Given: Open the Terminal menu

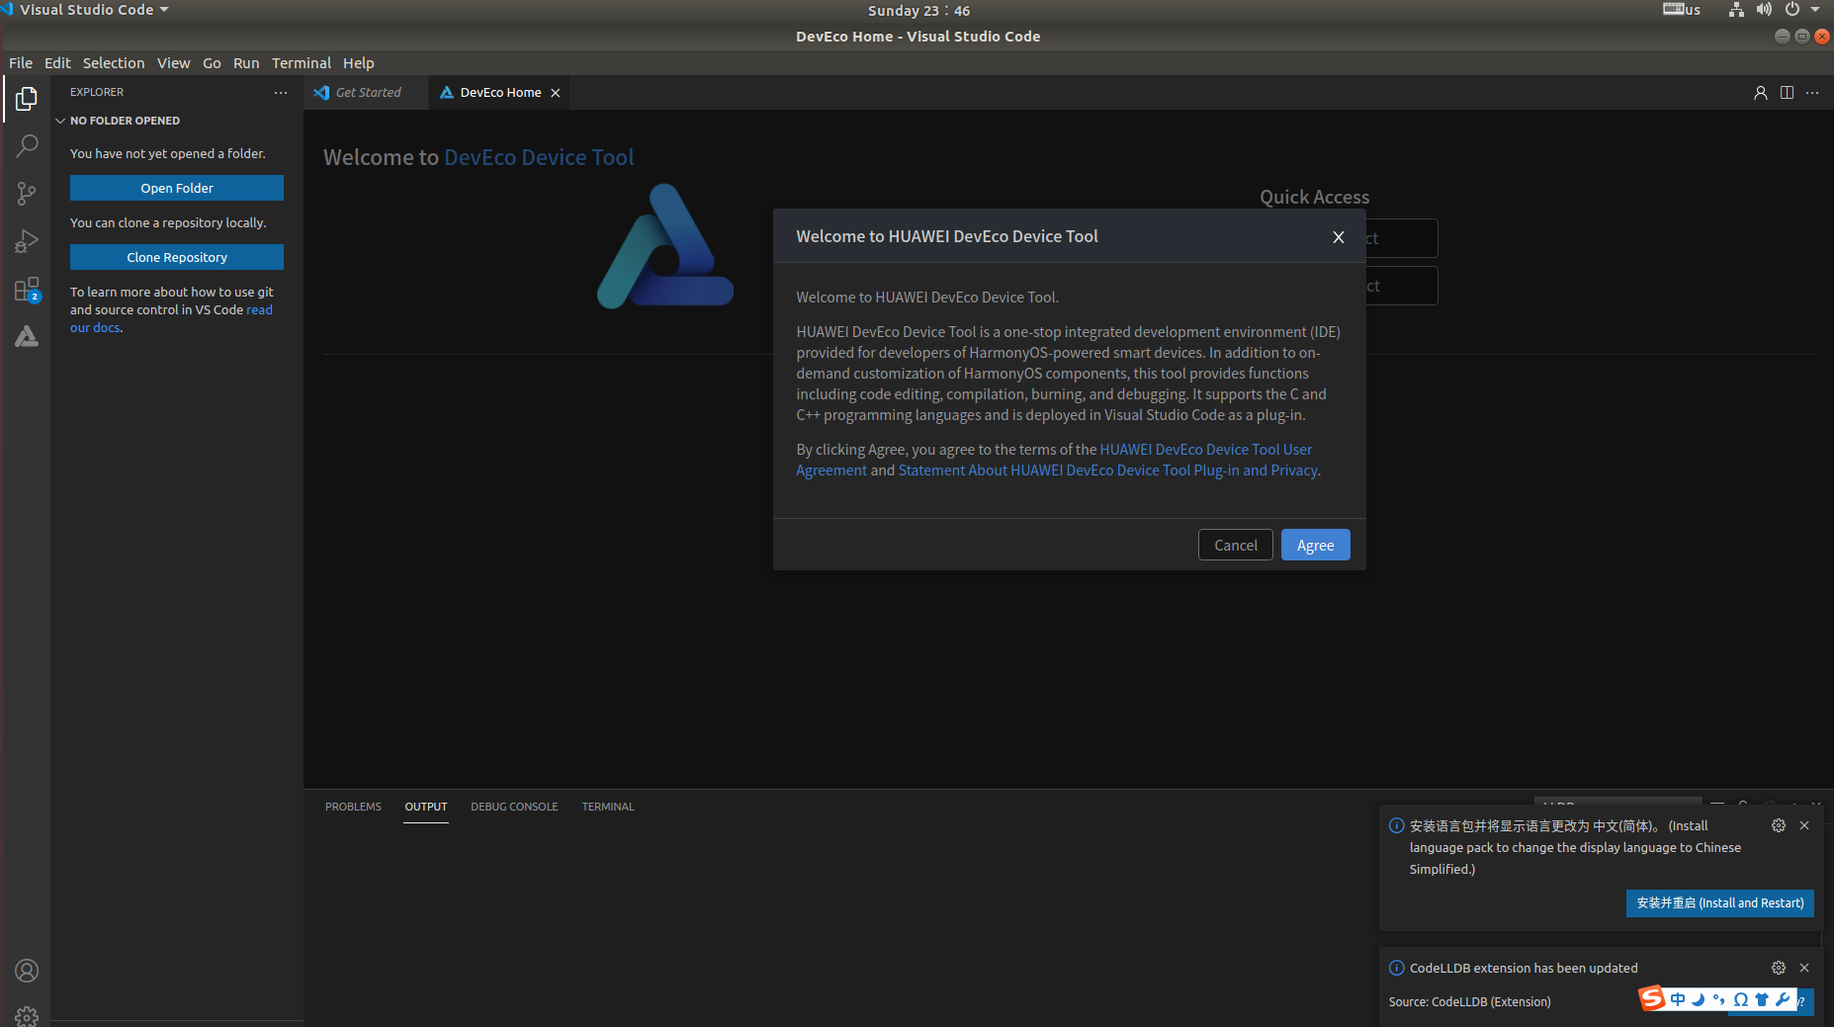Looking at the screenshot, I should [302, 63].
